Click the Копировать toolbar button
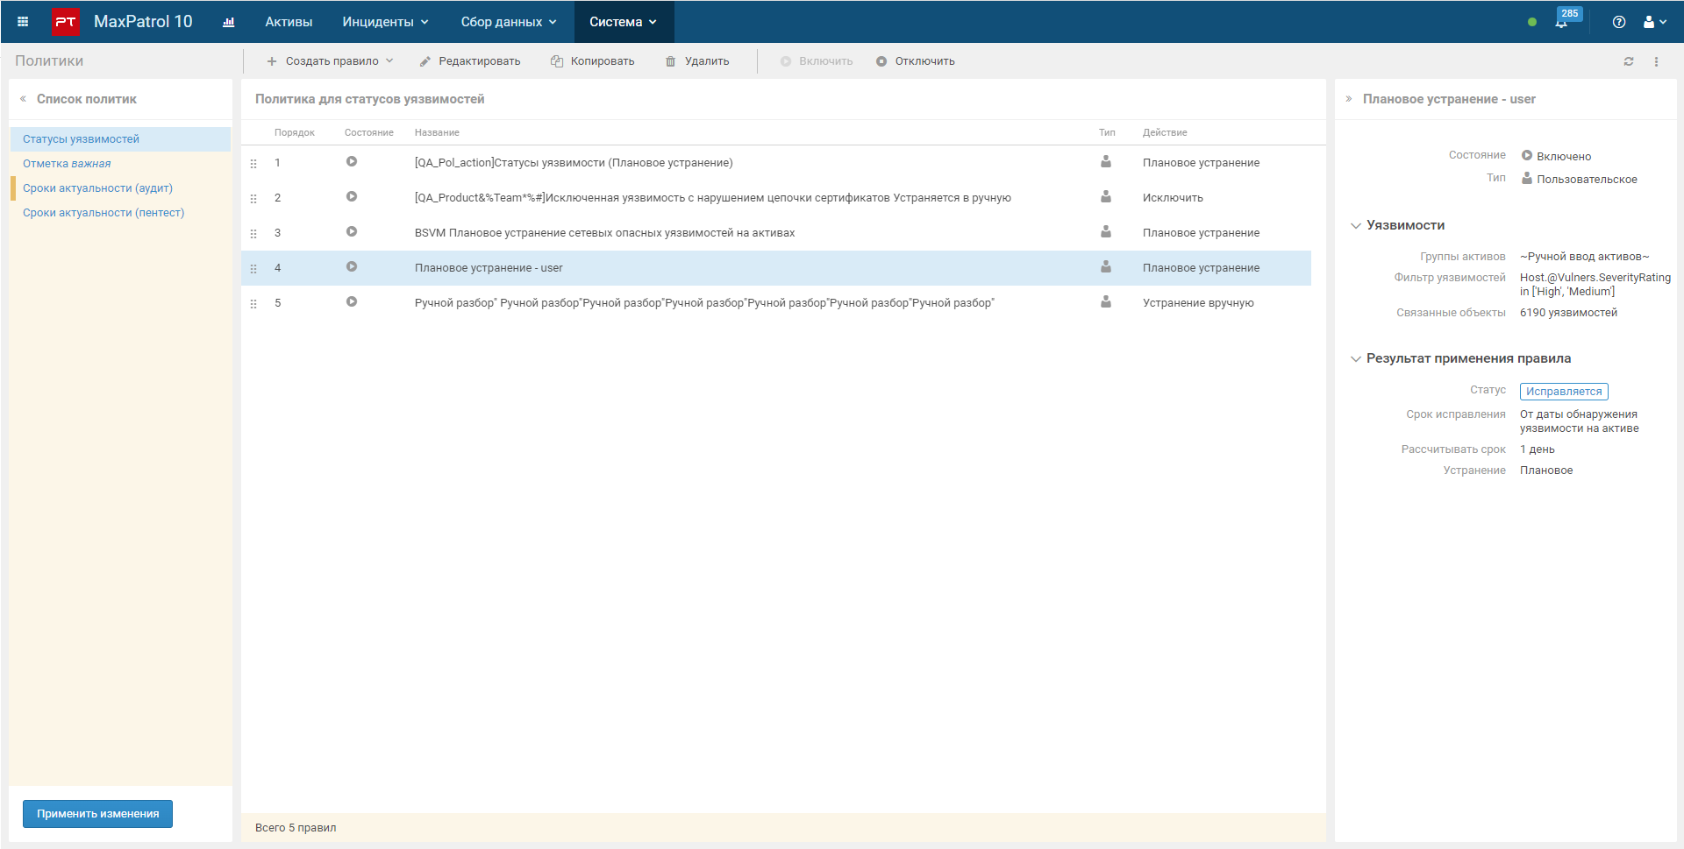Screen dimensions: 1684x849 coord(593,61)
